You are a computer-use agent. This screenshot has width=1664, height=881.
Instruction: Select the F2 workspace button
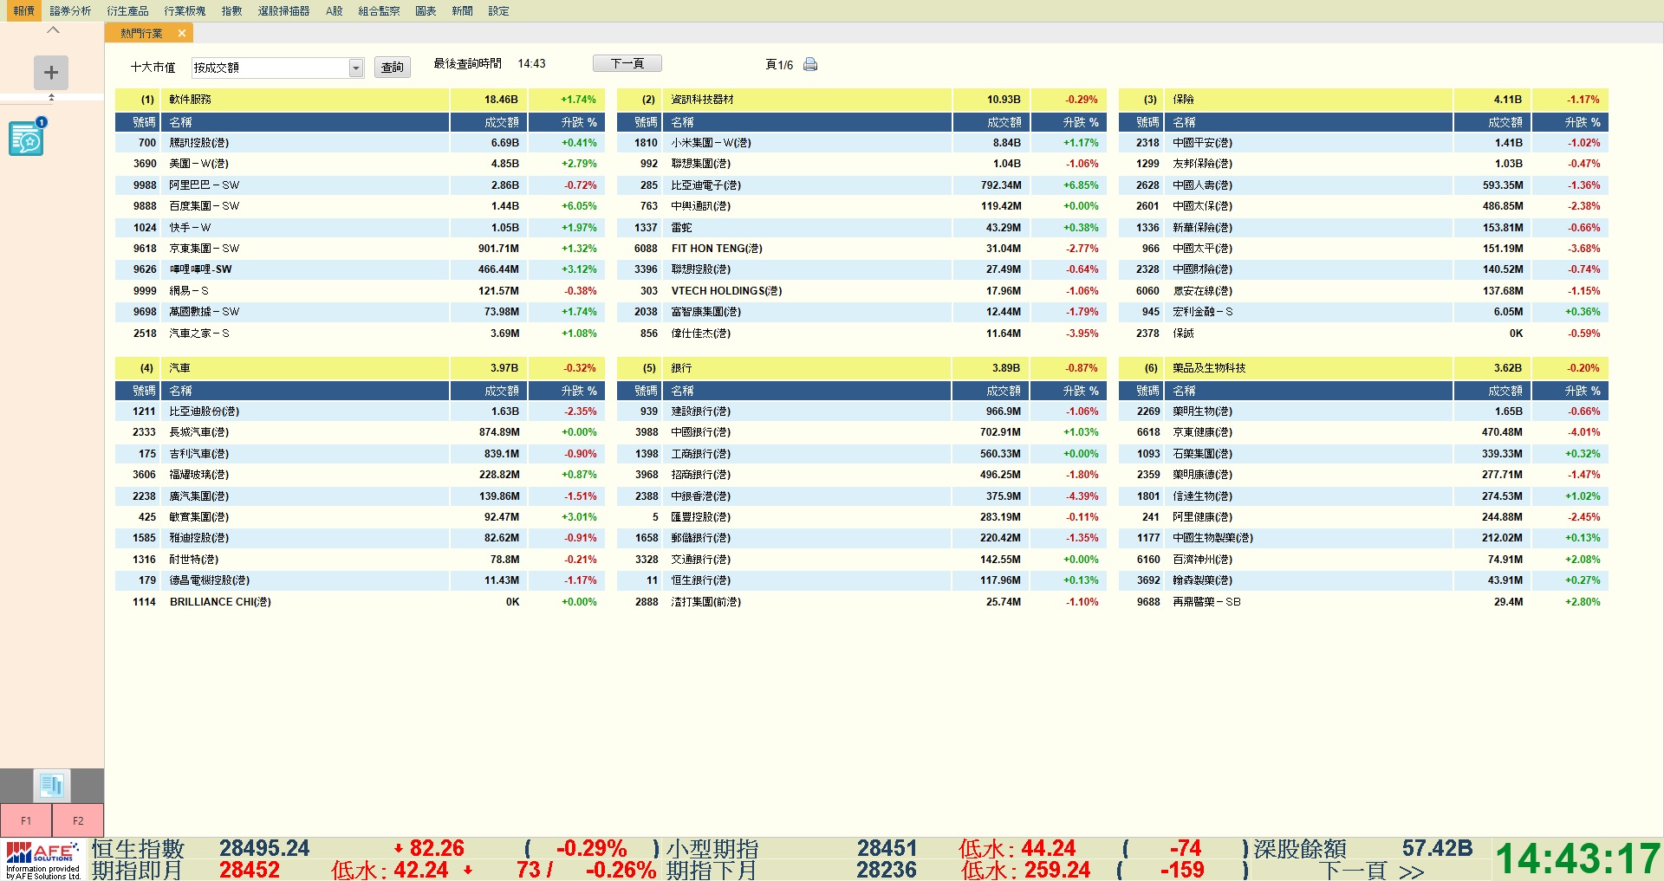(78, 820)
